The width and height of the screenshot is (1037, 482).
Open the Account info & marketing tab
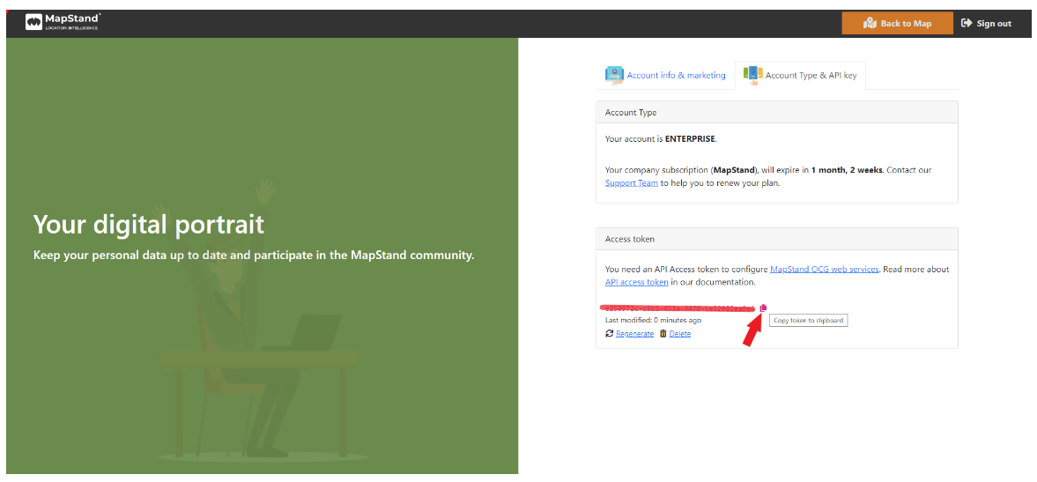(665, 76)
